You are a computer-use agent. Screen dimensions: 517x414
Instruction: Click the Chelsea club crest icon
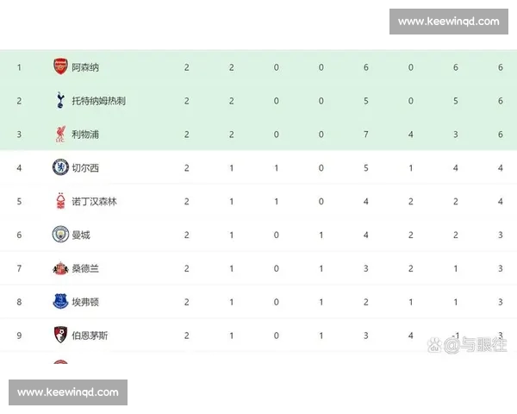coord(60,167)
